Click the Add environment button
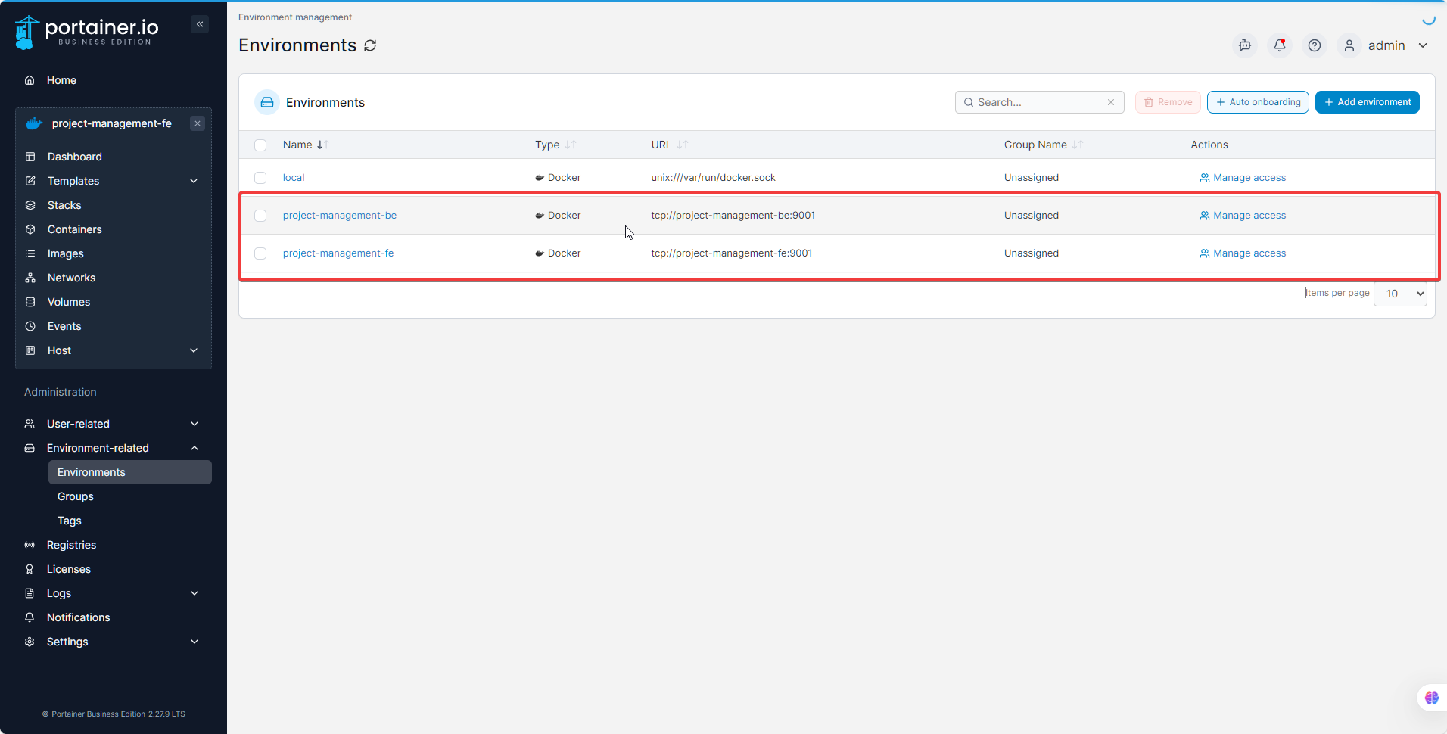This screenshot has width=1447, height=734. pyautogui.click(x=1367, y=102)
